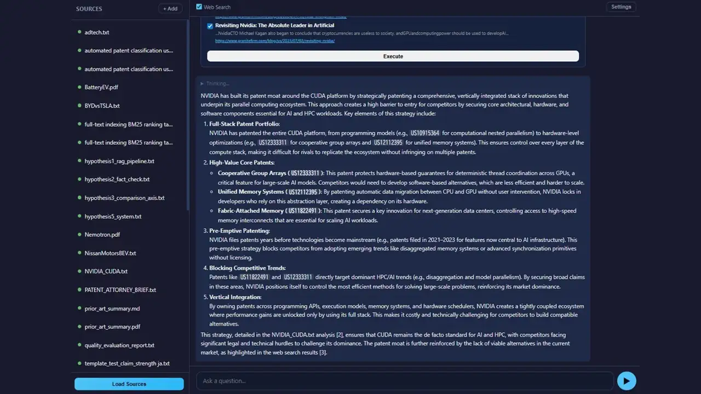Select the NVIDIA_CUDA.txt source
This screenshot has width=701, height=394.
tap(106, 271)
